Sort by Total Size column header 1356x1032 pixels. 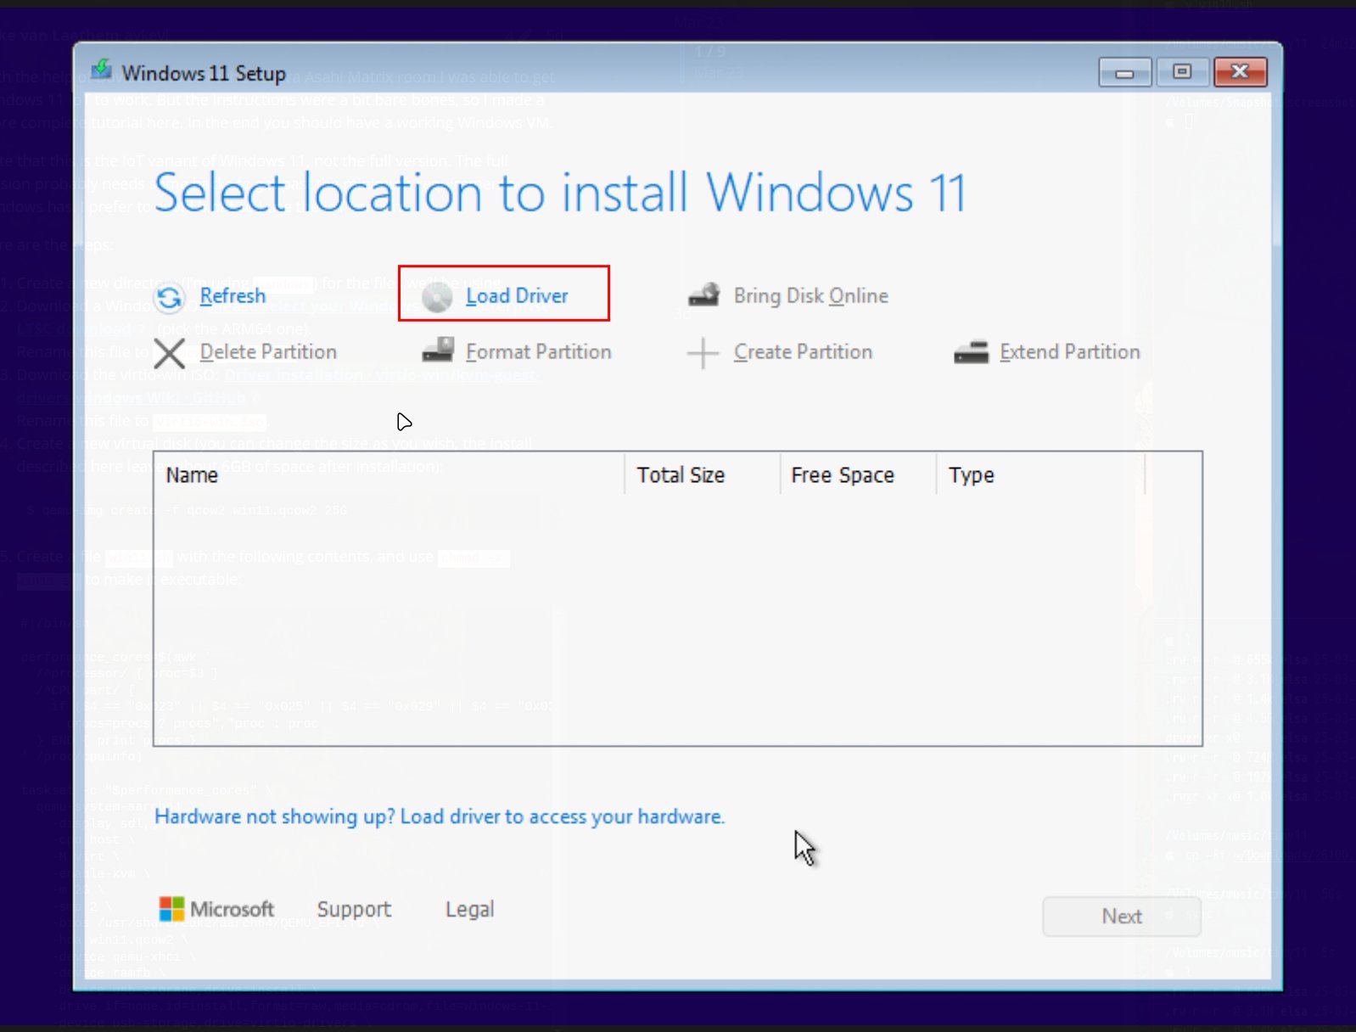click(x=703, y=475)
